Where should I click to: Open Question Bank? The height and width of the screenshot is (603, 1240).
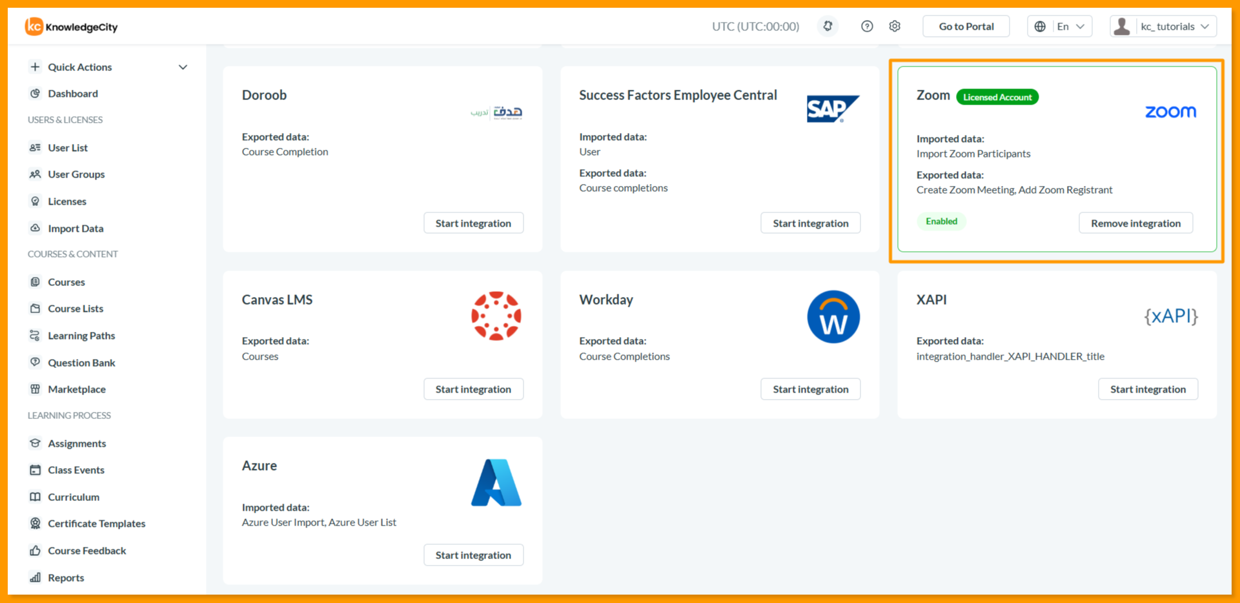pos(81,363)
